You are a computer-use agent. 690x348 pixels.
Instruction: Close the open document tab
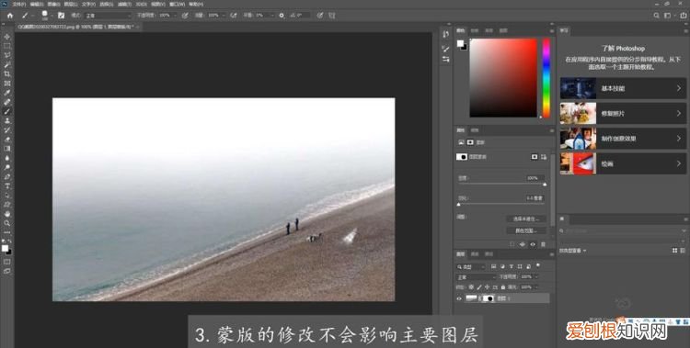(x=137, y=27)
